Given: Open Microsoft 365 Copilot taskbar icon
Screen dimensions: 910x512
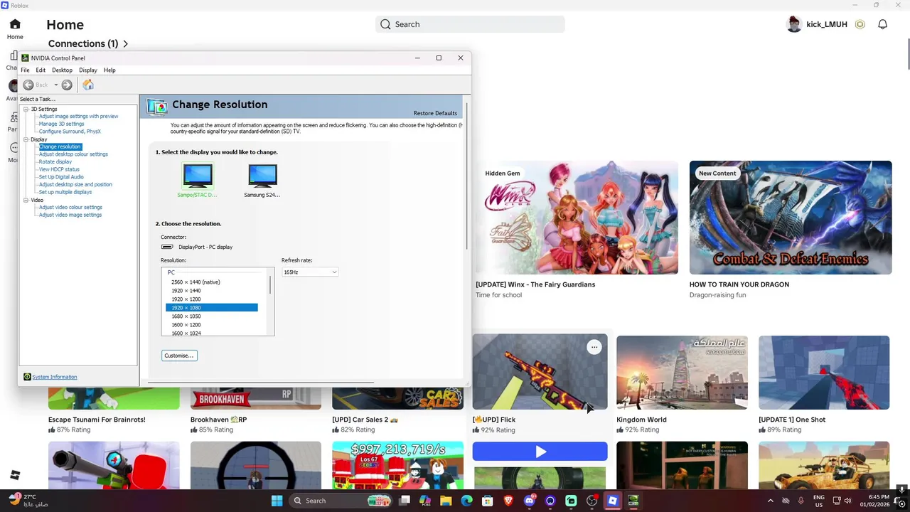Looking at the screenshot, I should 425,501.
